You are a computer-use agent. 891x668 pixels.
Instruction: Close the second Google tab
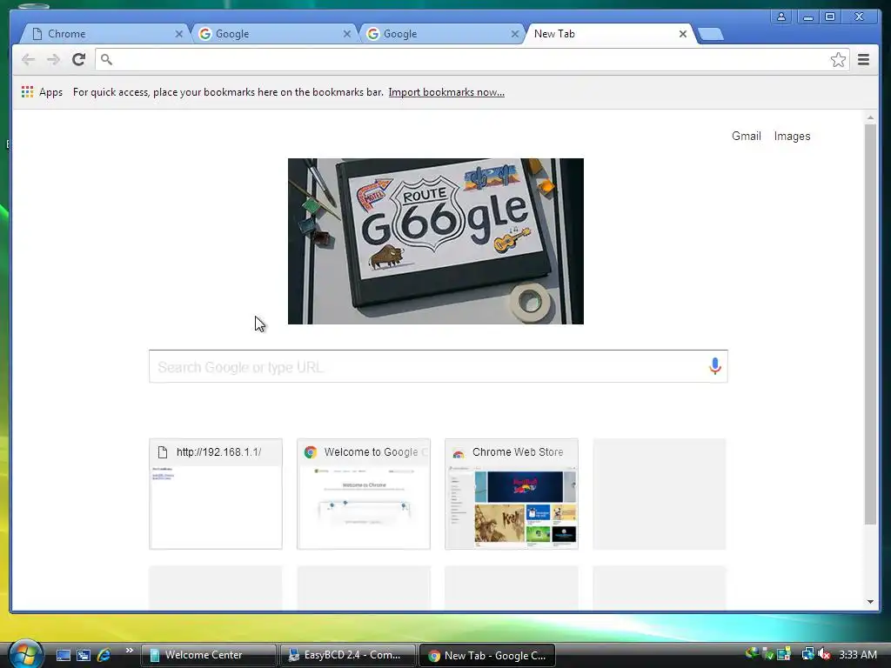coord(514,34)
